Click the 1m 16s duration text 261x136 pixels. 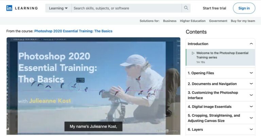(201, 62)
